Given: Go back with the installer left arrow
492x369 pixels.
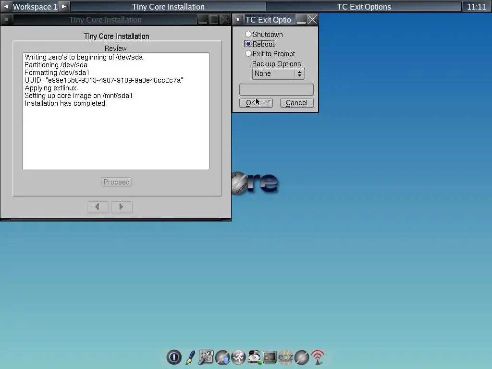Looking at the screenshot, I should point(98,207).
